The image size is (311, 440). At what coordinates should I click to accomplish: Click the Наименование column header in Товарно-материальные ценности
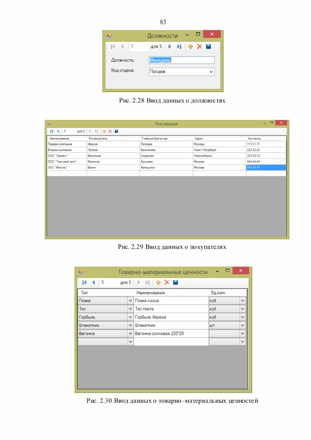pyautogui.click(x=171, y=293)
